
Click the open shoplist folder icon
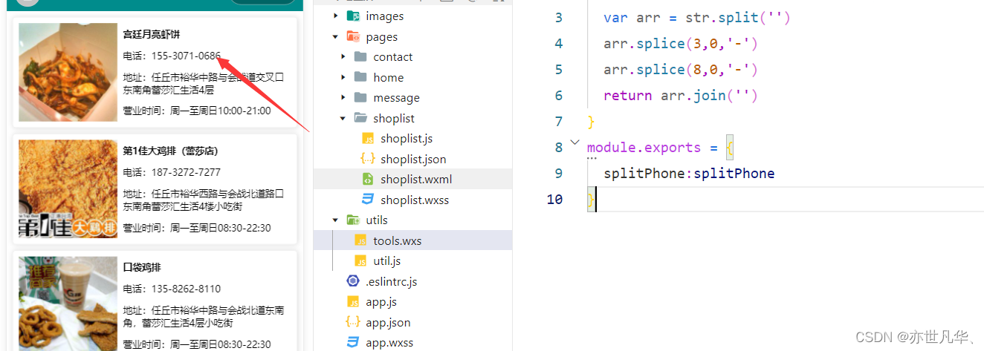[360, 118]
